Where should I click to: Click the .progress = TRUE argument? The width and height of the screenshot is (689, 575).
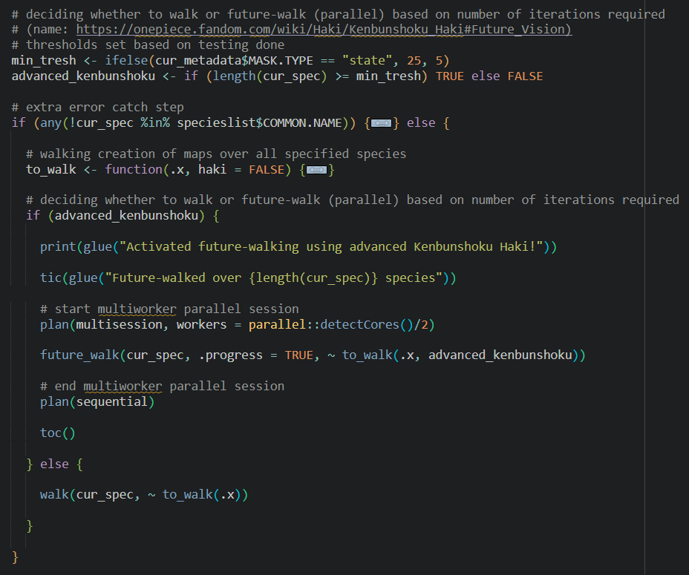pos(255,355)
